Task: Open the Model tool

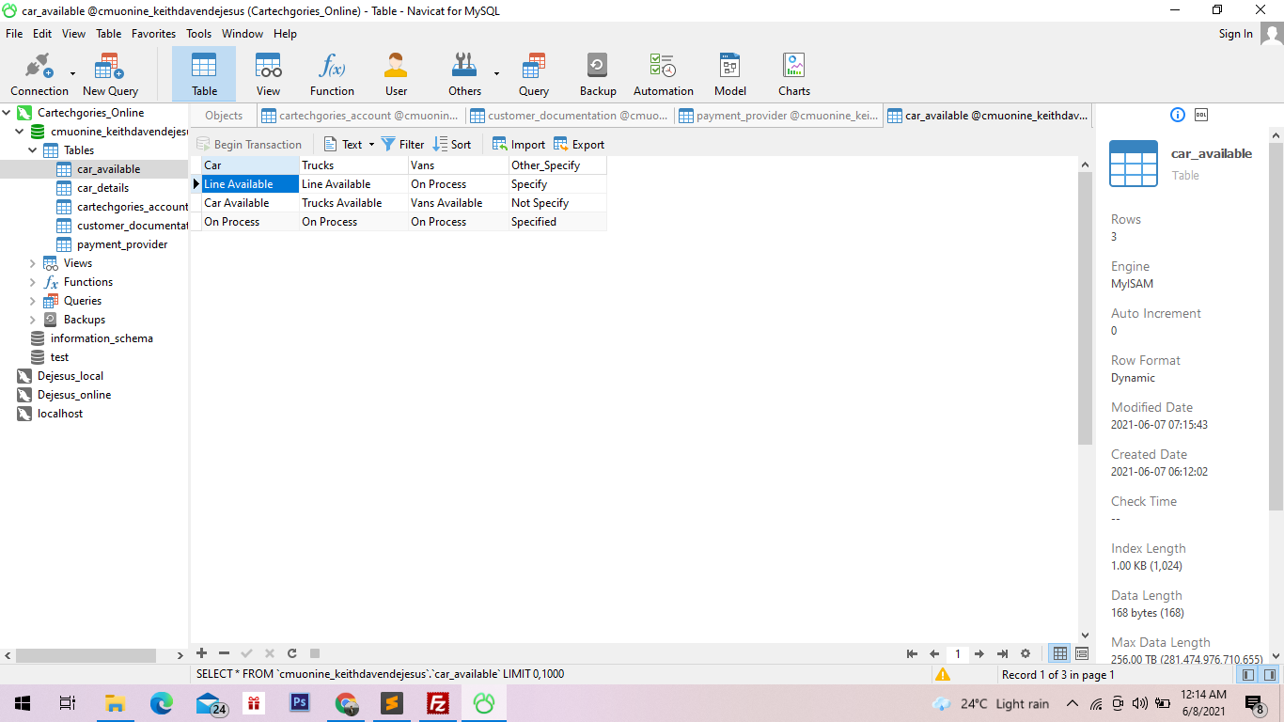Action: 729,75
